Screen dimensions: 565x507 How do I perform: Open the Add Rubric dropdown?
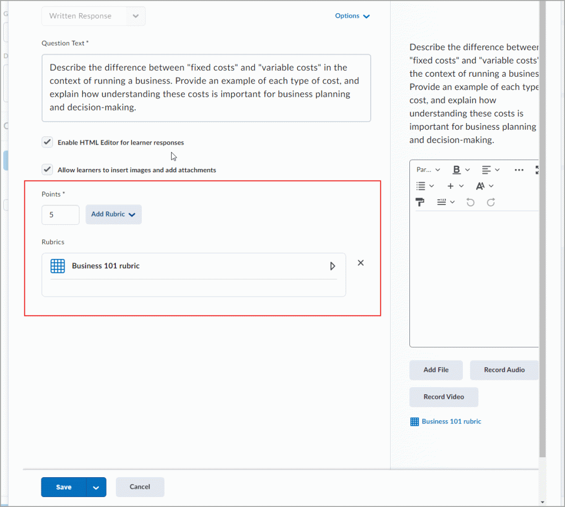point(113,214)
